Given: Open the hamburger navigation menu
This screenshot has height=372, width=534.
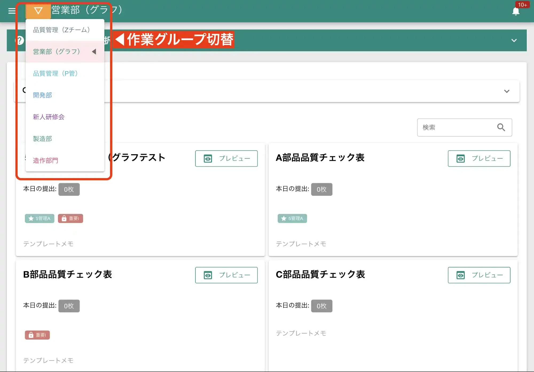Looking at the screenshot, I should point(12,11).
